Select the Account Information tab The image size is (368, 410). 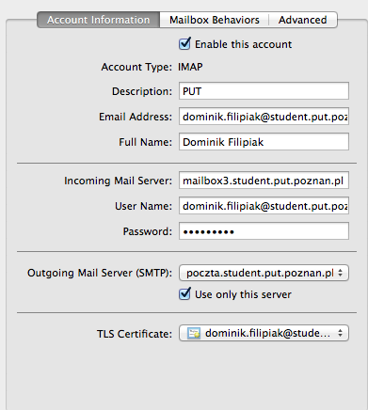(x=99, y=20)
